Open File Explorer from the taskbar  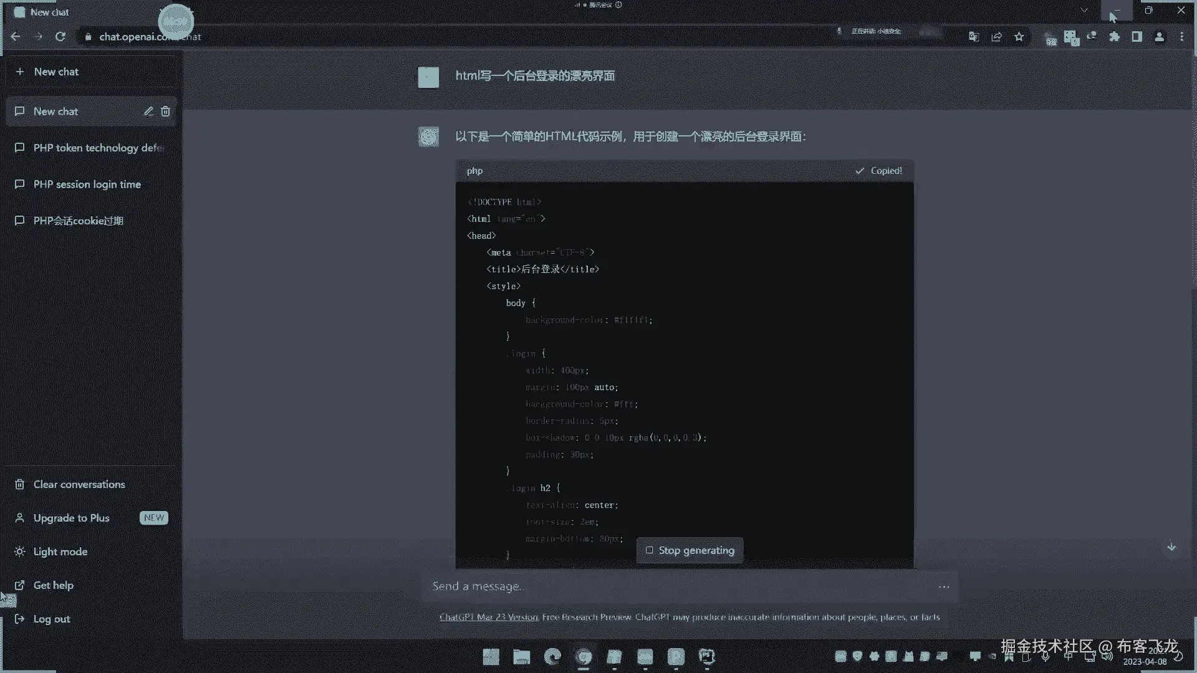pyautogui.click(x=521, y=657)
